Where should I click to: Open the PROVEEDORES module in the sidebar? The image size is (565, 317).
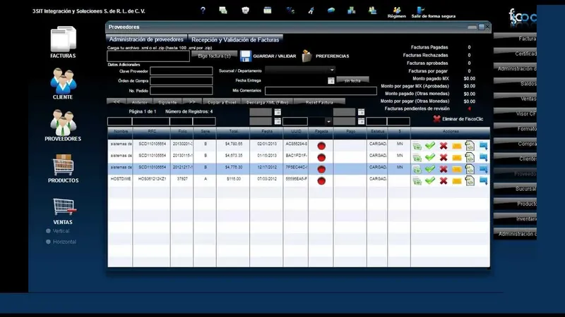(x=63, y=125)
